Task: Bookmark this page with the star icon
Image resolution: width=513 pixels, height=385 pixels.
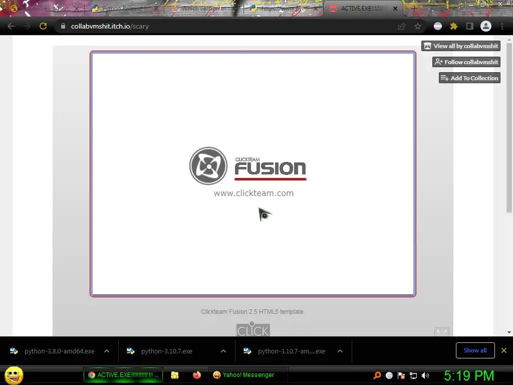Action: pos(418,27)
